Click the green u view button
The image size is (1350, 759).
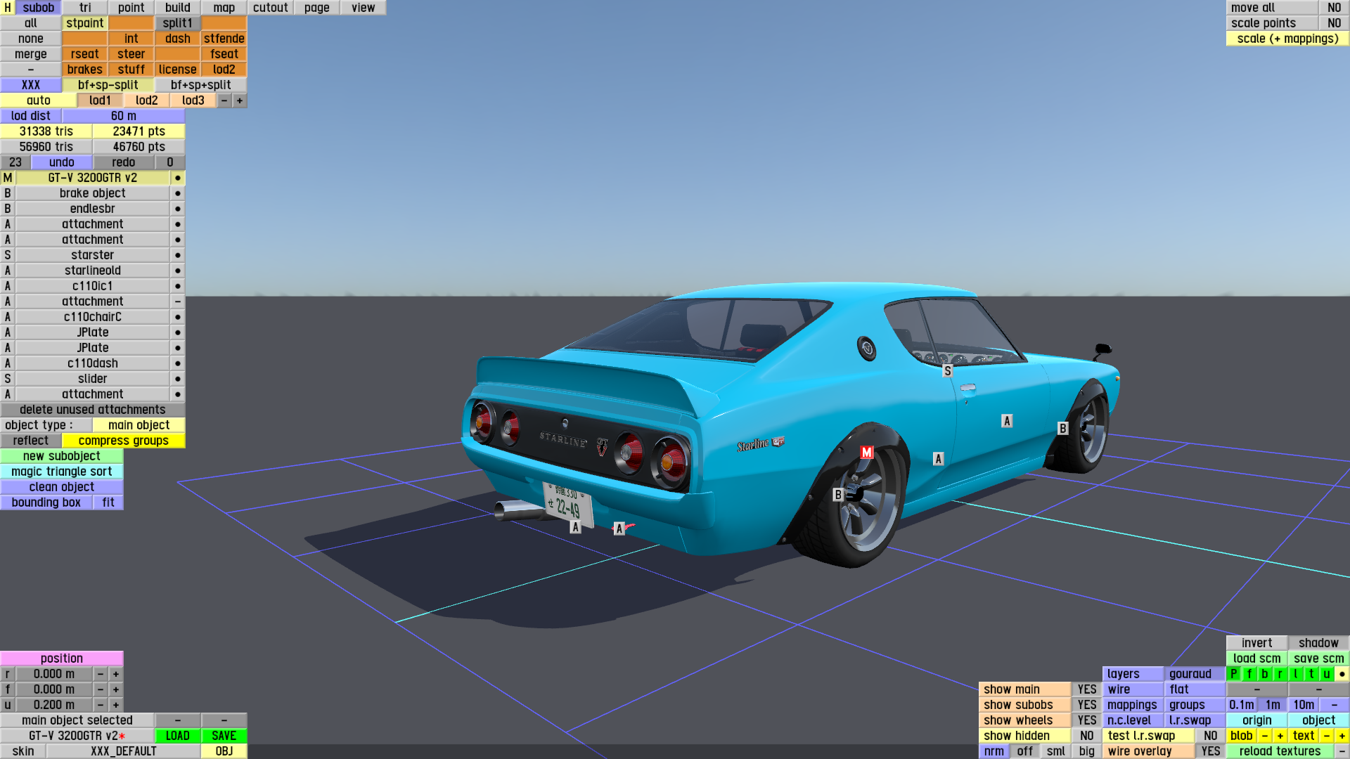[x=1326, y=674]
